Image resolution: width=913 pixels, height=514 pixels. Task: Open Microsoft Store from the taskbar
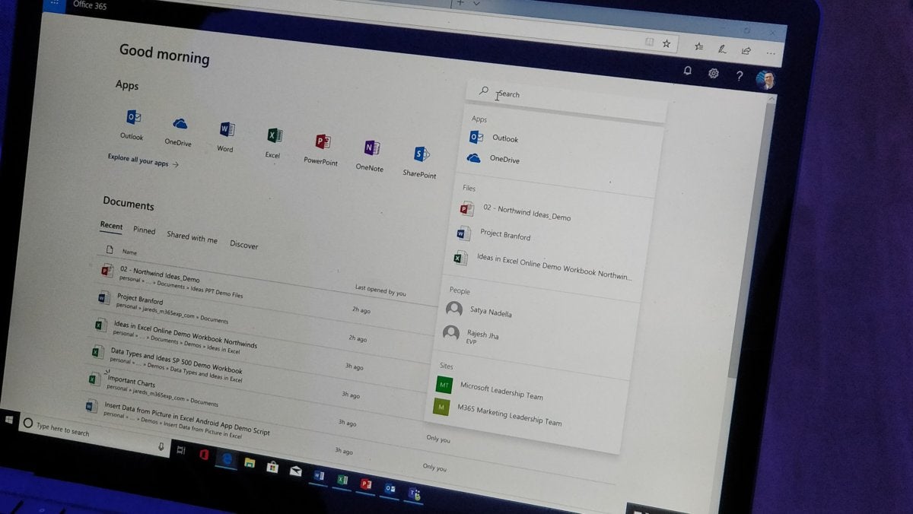coord(272,467)
